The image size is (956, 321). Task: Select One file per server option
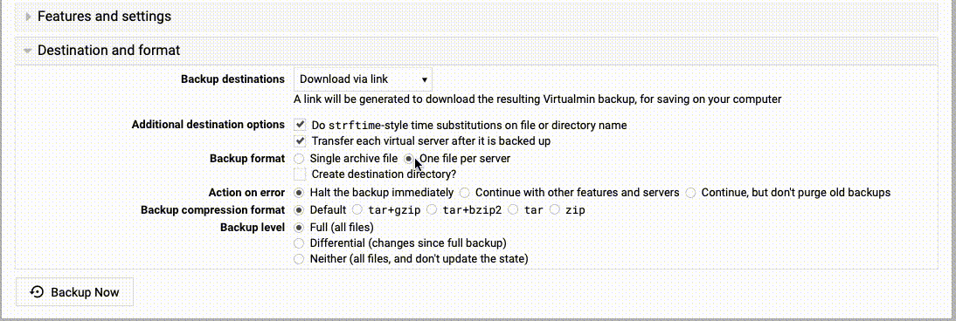pyautogui.click(x=409, y=159)
